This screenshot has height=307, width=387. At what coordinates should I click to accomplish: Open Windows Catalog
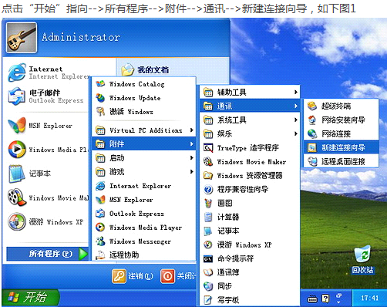144,84
